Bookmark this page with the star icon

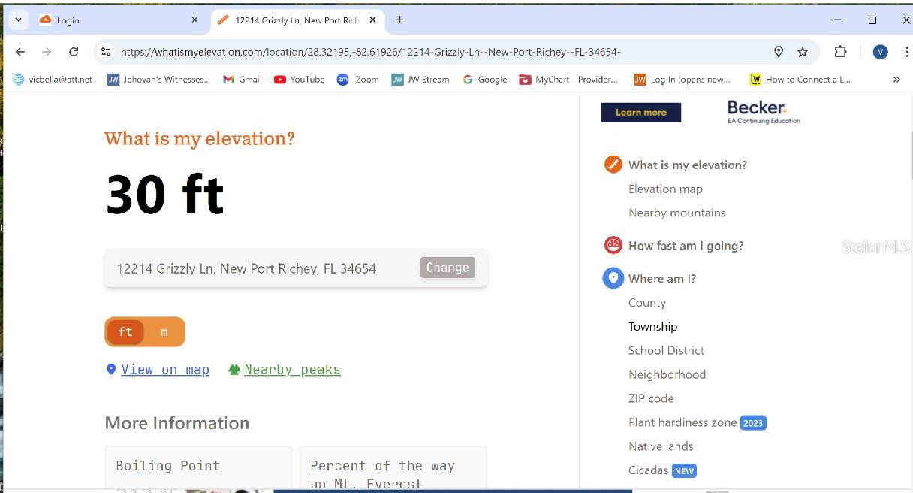803,52
